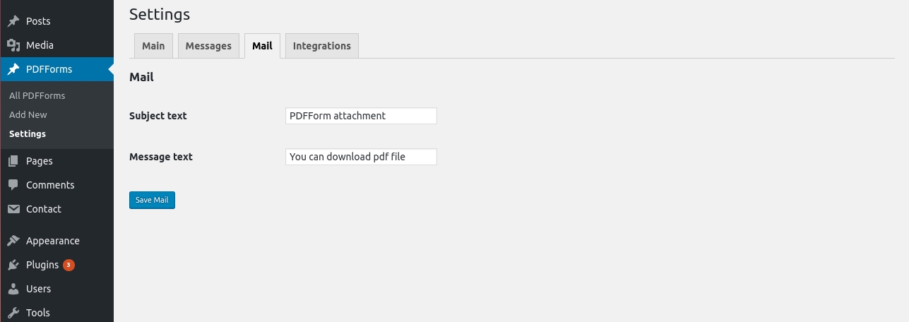Click the PDFForms pin icon
This screenshot has width=909, height=322.
tap(13, 69)
